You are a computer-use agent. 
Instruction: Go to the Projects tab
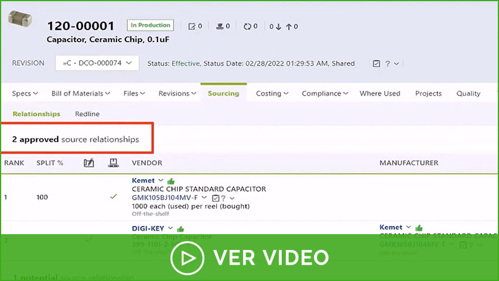tap(428, 94)
